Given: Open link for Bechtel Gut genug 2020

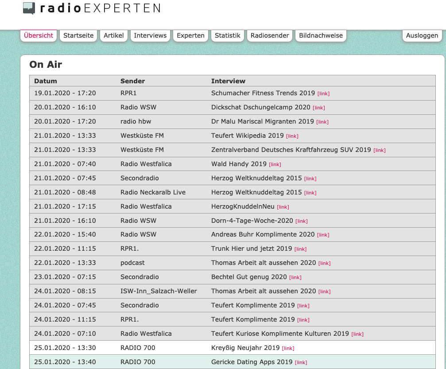Looking at the screenshot, I should pos(295,277).
